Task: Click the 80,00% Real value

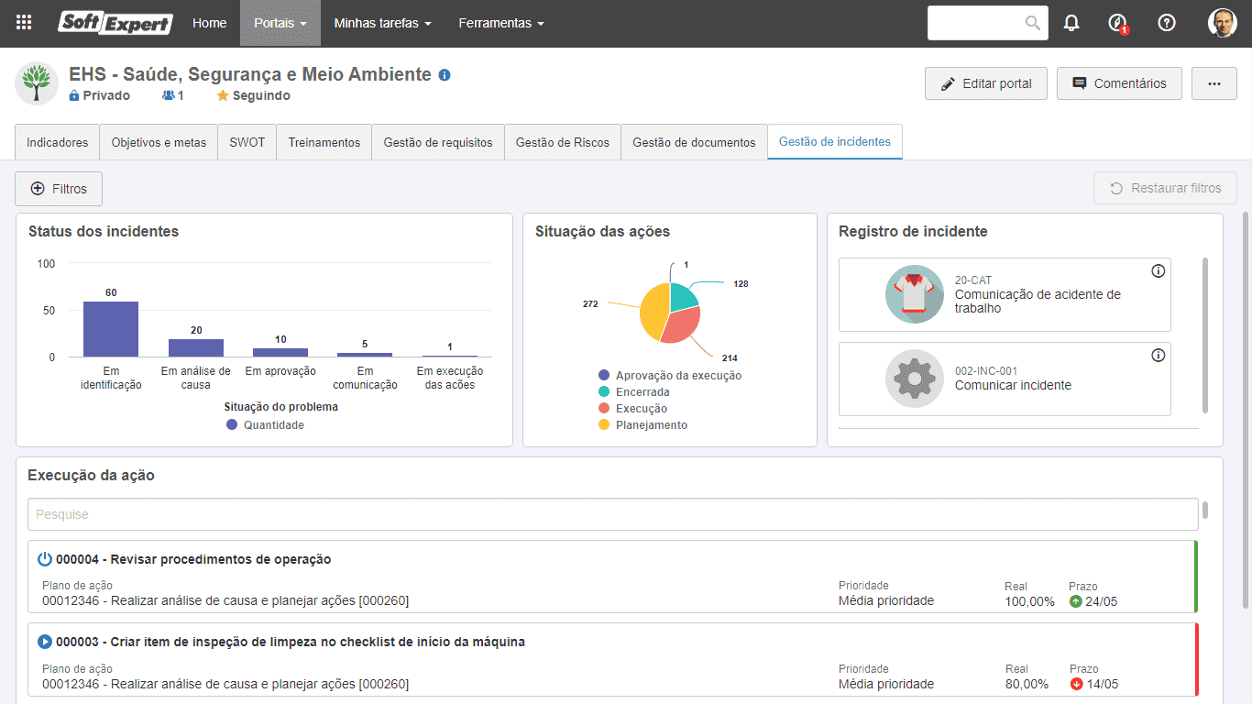Action: click(x=1027, y=684)
